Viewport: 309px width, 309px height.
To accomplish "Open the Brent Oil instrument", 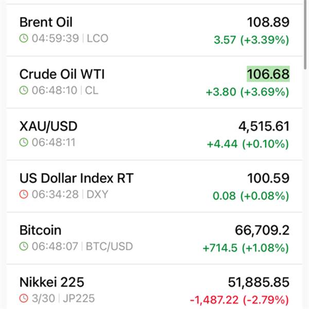I will 46,22.
